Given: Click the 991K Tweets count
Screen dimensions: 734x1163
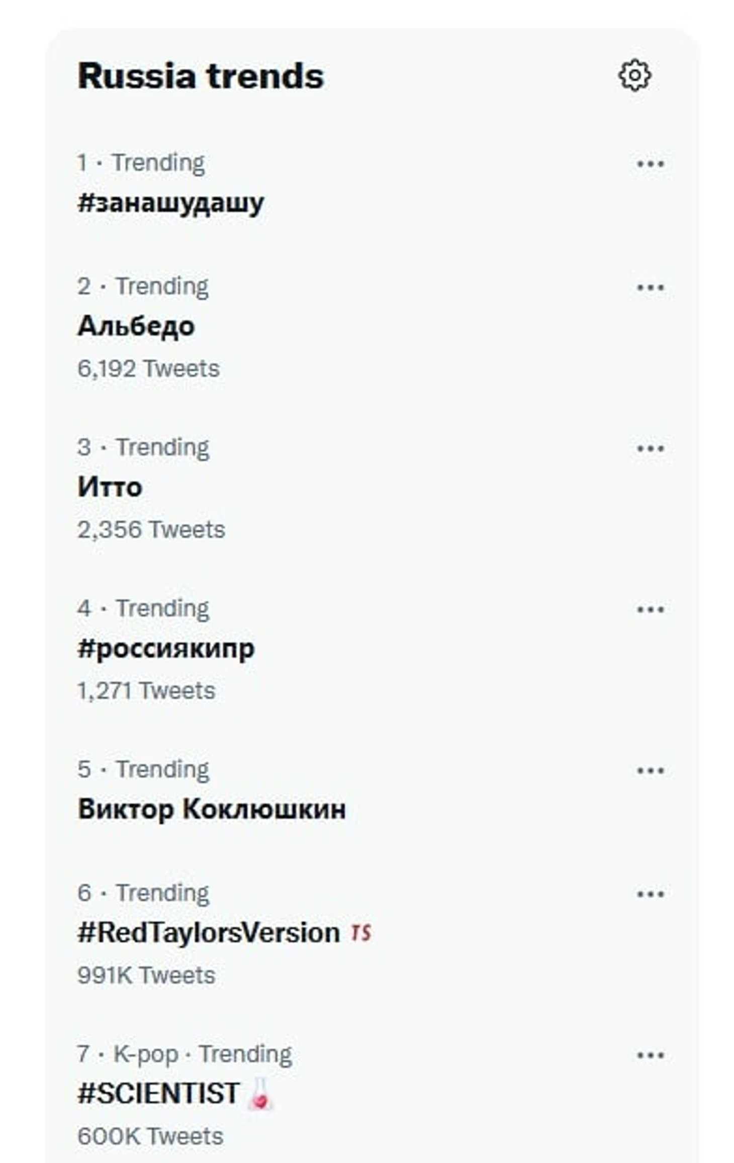Looking at the screenshot, I should coord(146,975).
